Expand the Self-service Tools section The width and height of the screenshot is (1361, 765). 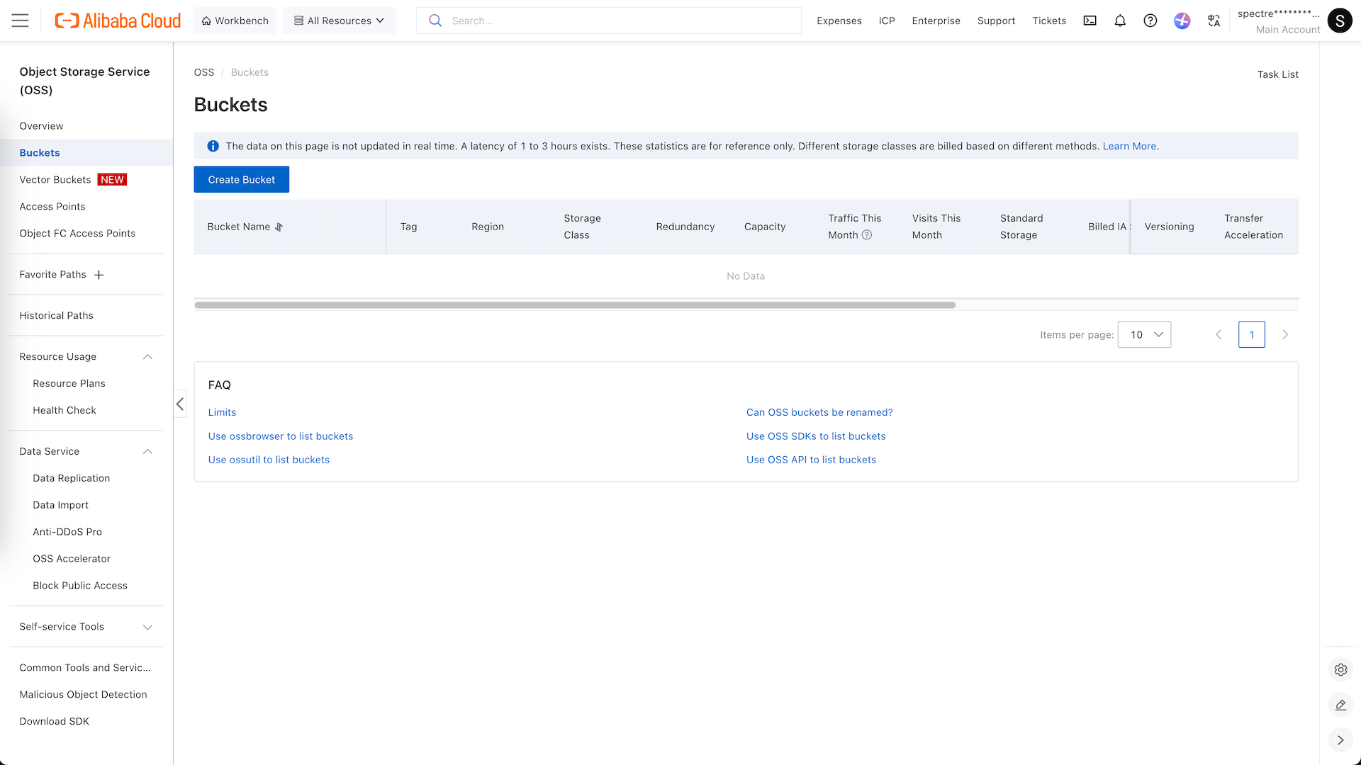pos(147,627)
